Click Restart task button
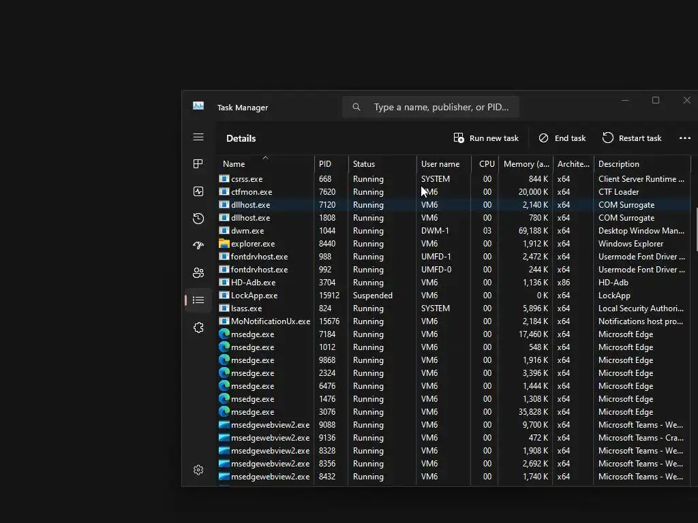 [632, 138]
